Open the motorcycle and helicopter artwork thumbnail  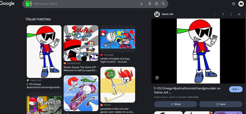coord(81,93)
